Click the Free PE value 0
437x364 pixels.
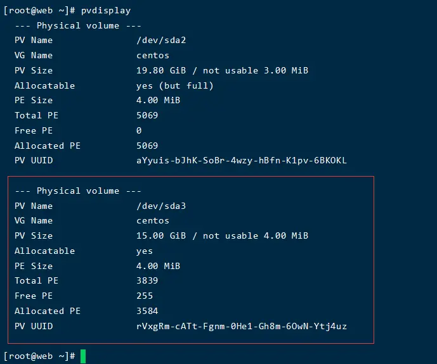pos(139,131)
